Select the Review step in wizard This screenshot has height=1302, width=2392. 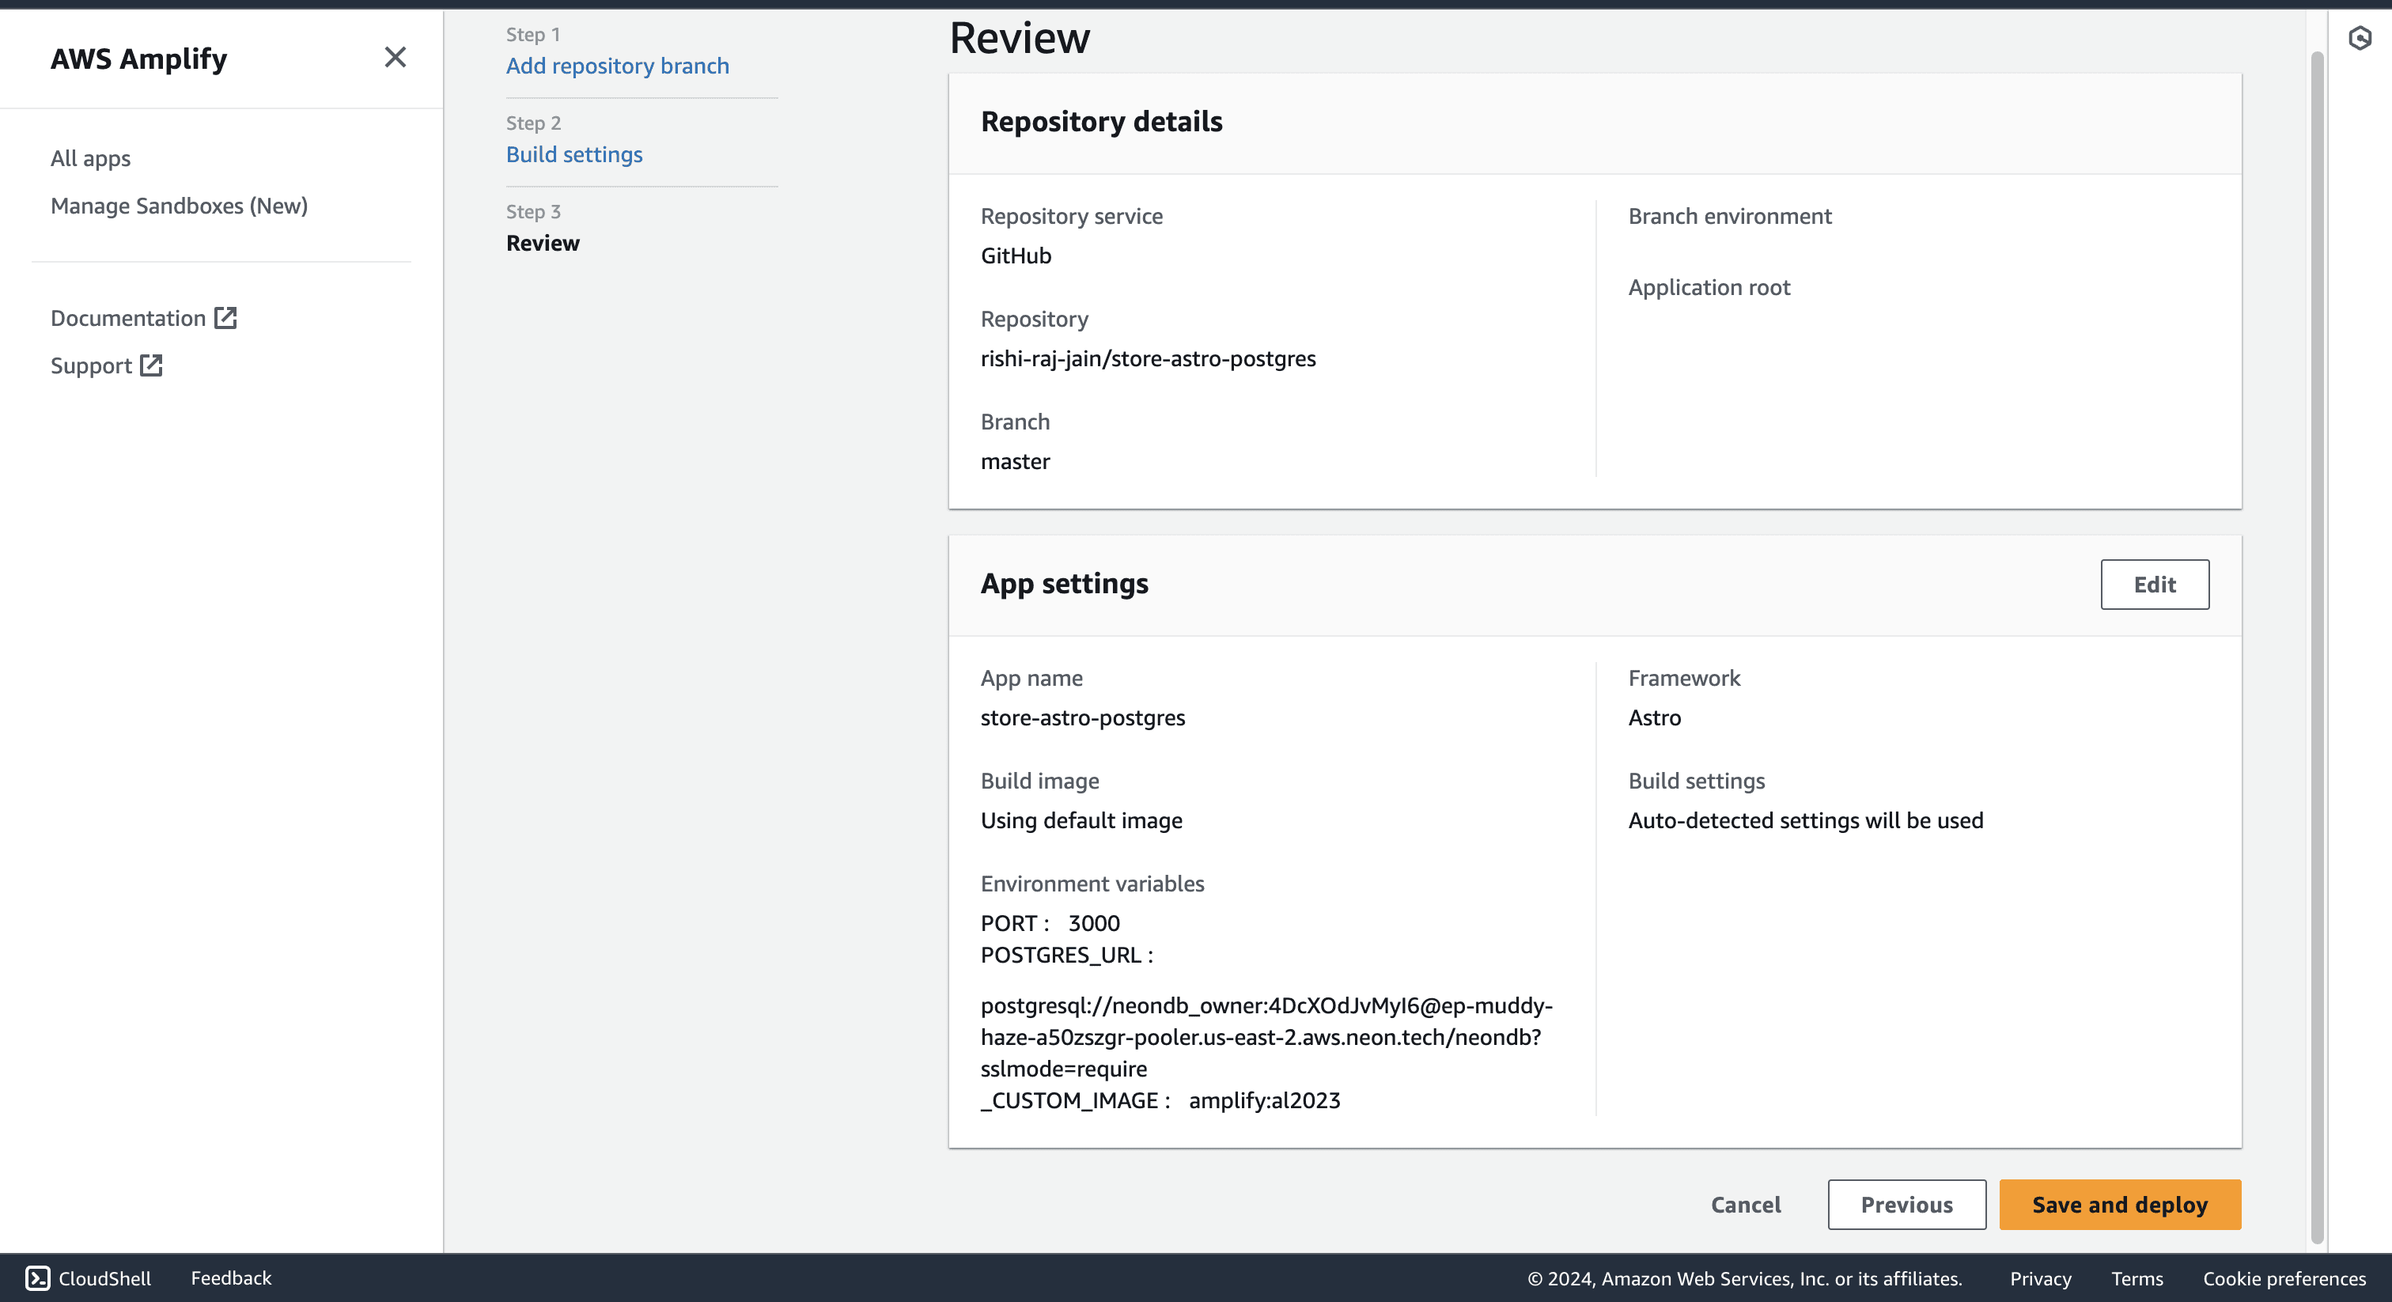[x=543, y=244]
